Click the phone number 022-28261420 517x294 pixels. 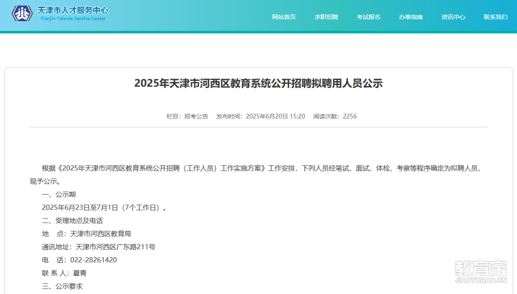(94, 260)
